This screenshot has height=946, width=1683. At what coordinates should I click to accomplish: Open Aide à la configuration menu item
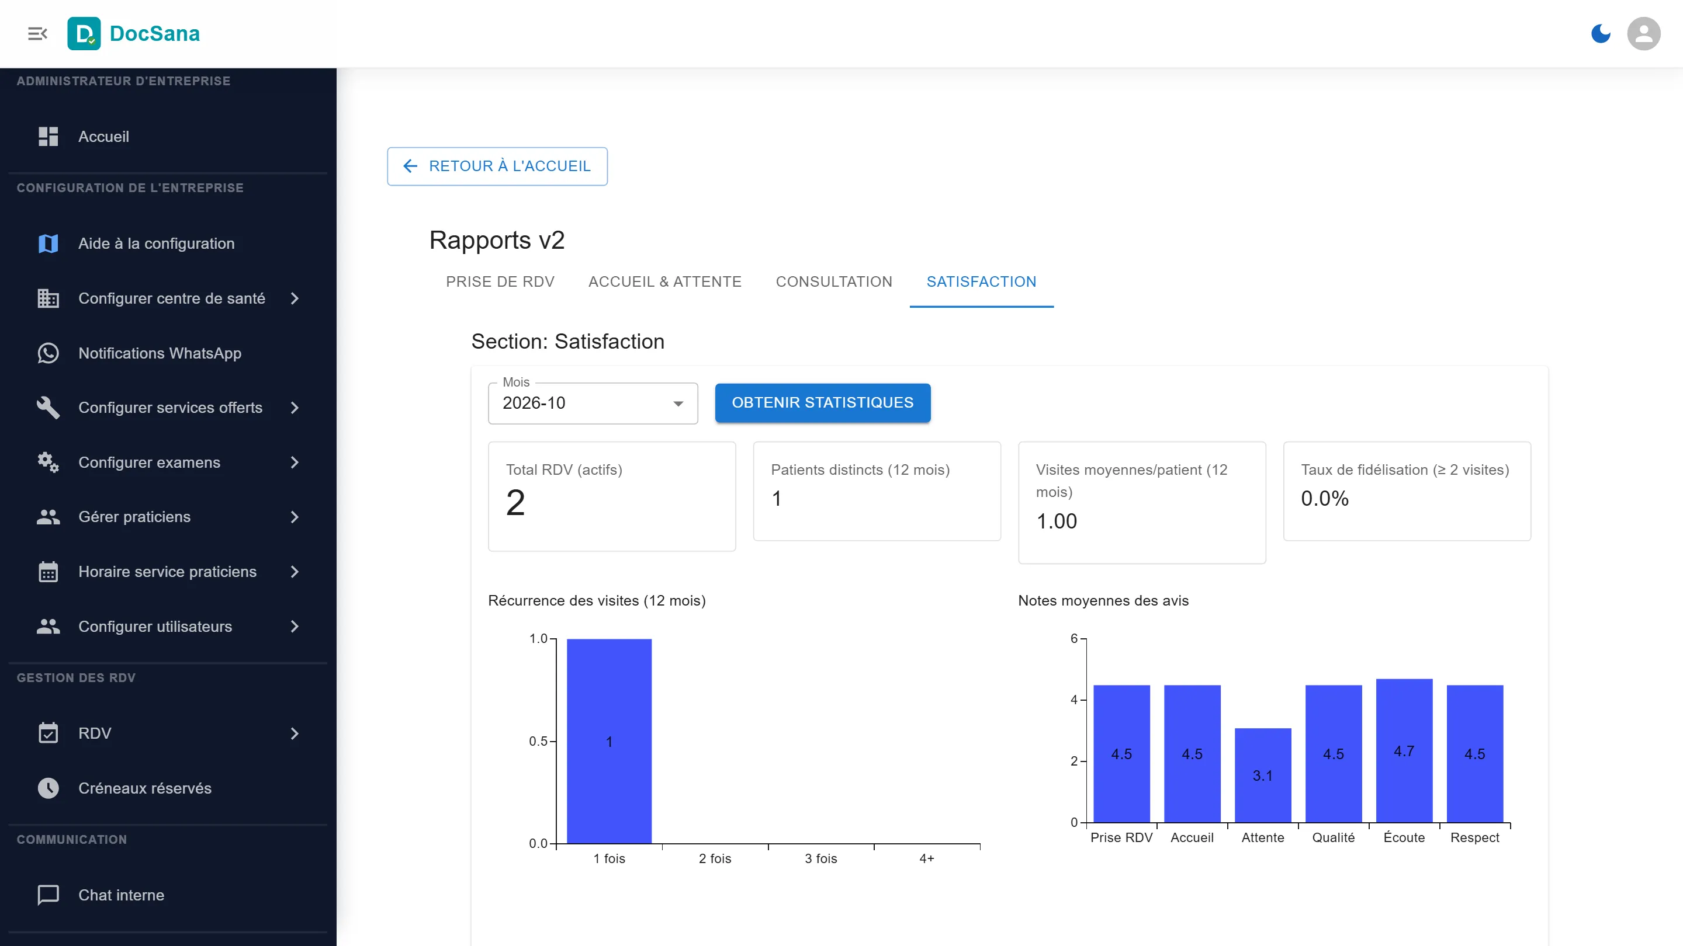pos(168,244)
